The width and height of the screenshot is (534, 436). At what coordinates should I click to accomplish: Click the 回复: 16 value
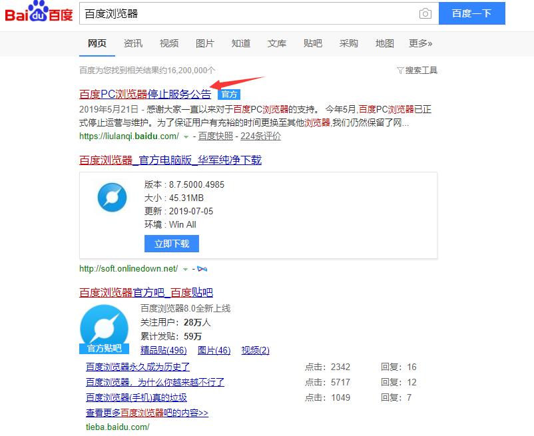(x=399, y=367)
